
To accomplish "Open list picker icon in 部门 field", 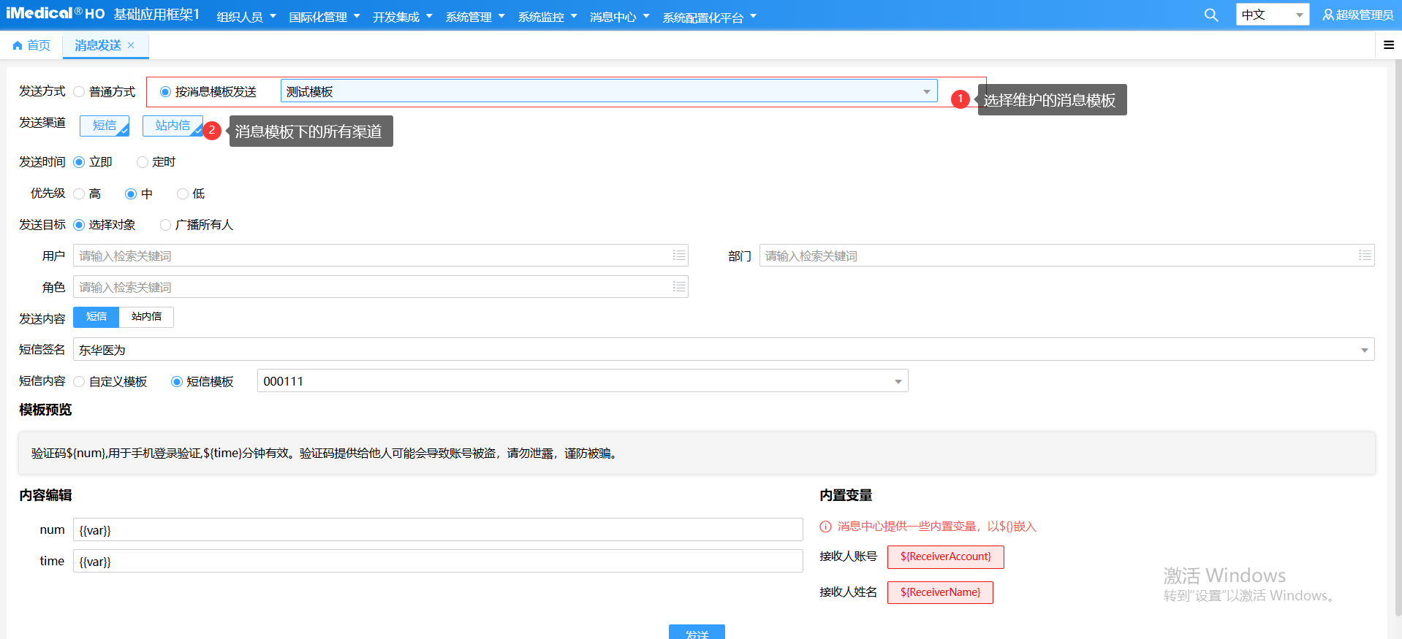I will [x=1364, y=256].
